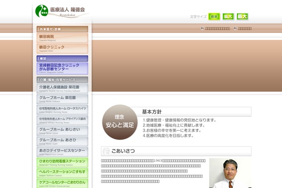Open the 鶴田病院 Tsuruta Hospital menu item

(62, 38)
